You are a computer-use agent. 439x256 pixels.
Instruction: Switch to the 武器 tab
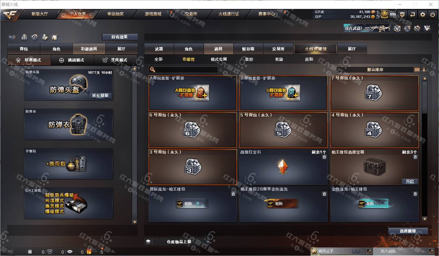159,49
